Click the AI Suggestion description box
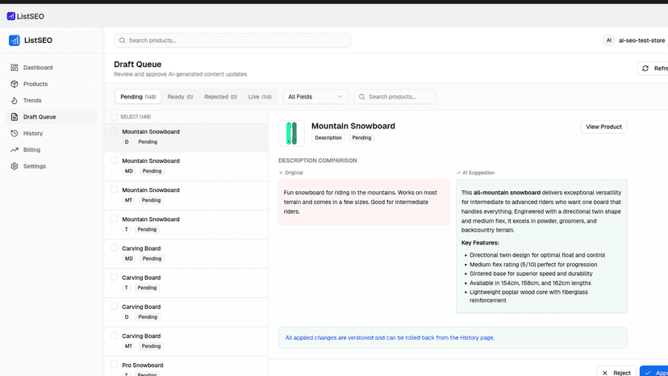The height and width of the screenshot is (376, 668). coord(541,246)
